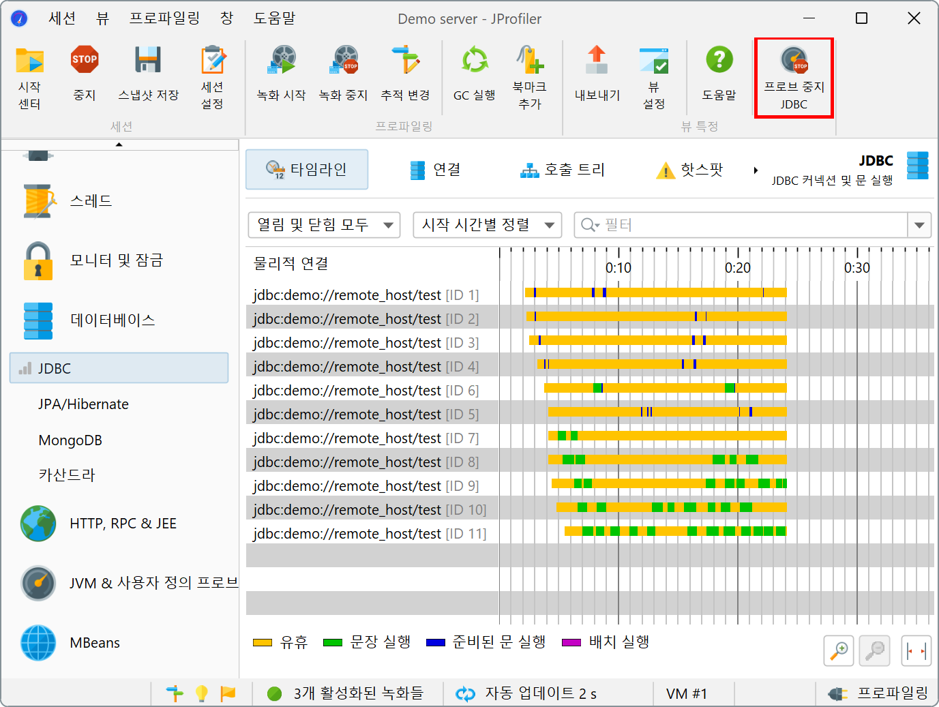This screenshot has width=939, height=707.
Task: Click the 0:20 timeline marker
Action: [738, 268]
